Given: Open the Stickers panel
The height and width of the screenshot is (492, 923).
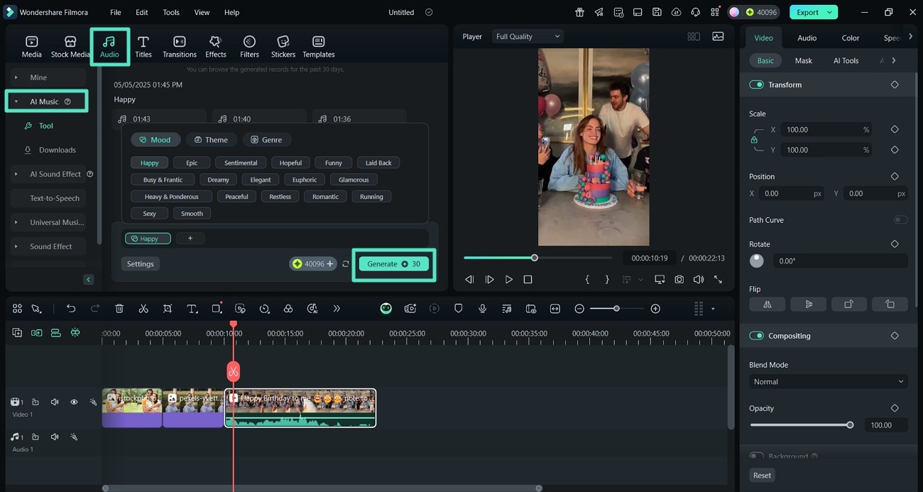Looking at the screenshot, I should pos(283,46).
